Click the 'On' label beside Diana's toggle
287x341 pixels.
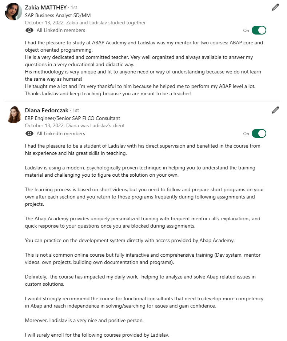click(x=246, y=134)
